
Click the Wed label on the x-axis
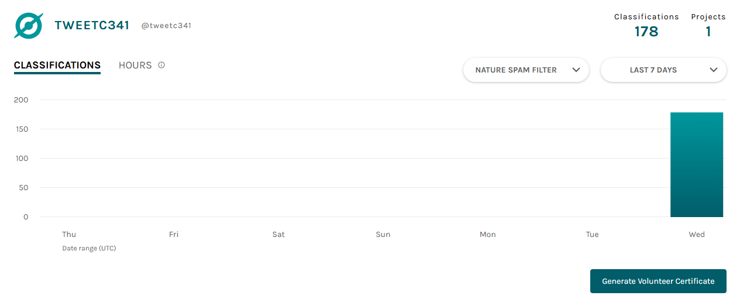(x=697, y=234)
